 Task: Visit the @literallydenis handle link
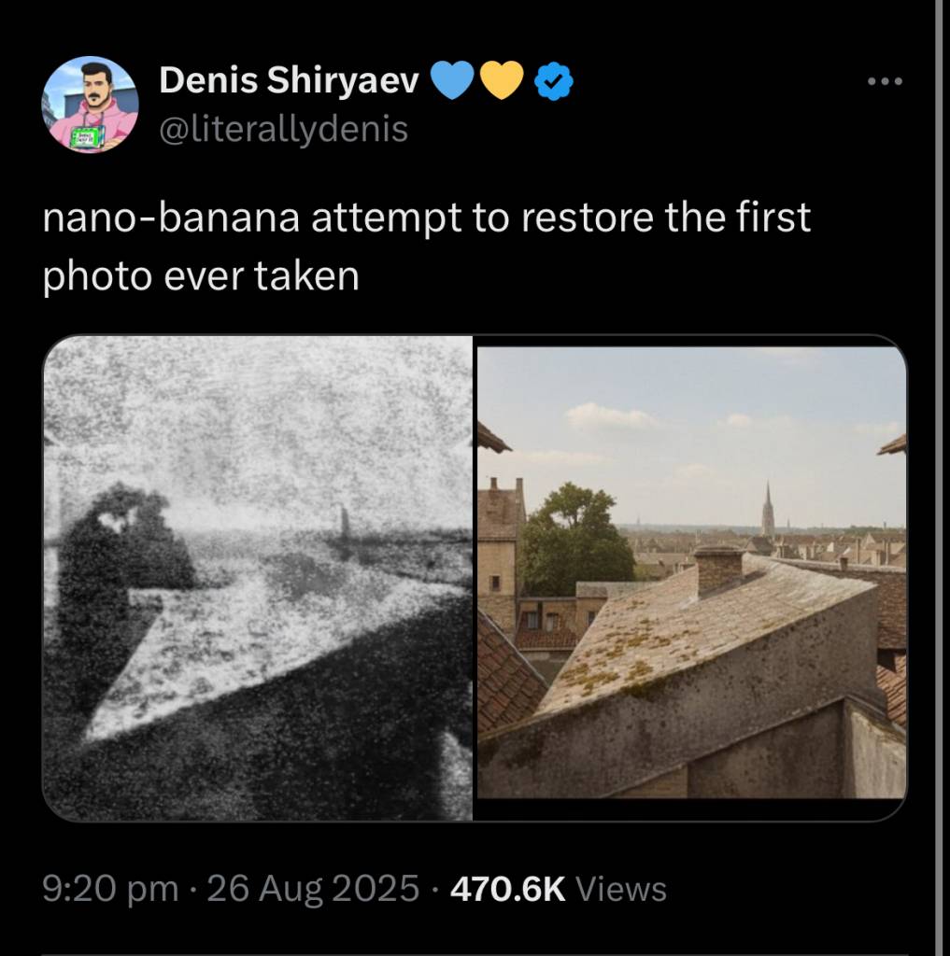pyautogui.click(x=284, y=129)
